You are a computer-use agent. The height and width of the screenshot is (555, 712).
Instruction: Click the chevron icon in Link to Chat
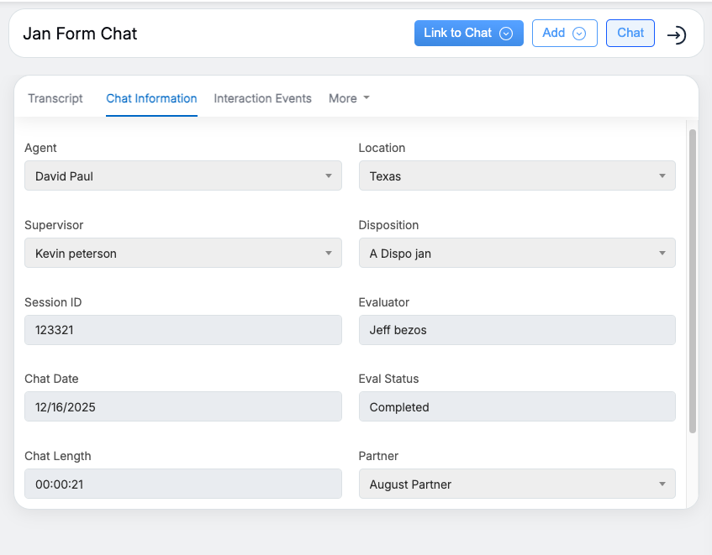506,34
